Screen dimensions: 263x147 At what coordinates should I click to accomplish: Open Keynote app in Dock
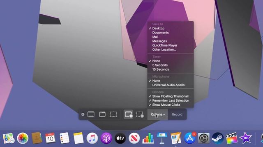[x=162, y=138]
